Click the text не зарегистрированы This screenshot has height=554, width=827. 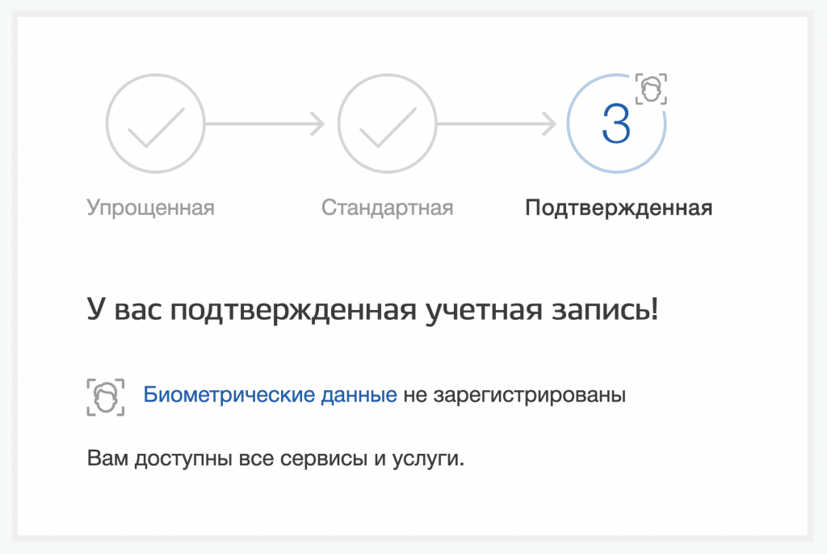click(x=514, y=396)
